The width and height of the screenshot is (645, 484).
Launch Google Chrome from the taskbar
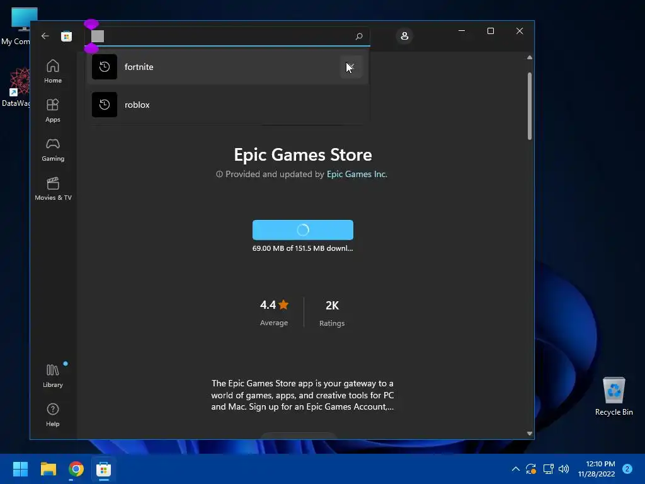tap(76, 469)
